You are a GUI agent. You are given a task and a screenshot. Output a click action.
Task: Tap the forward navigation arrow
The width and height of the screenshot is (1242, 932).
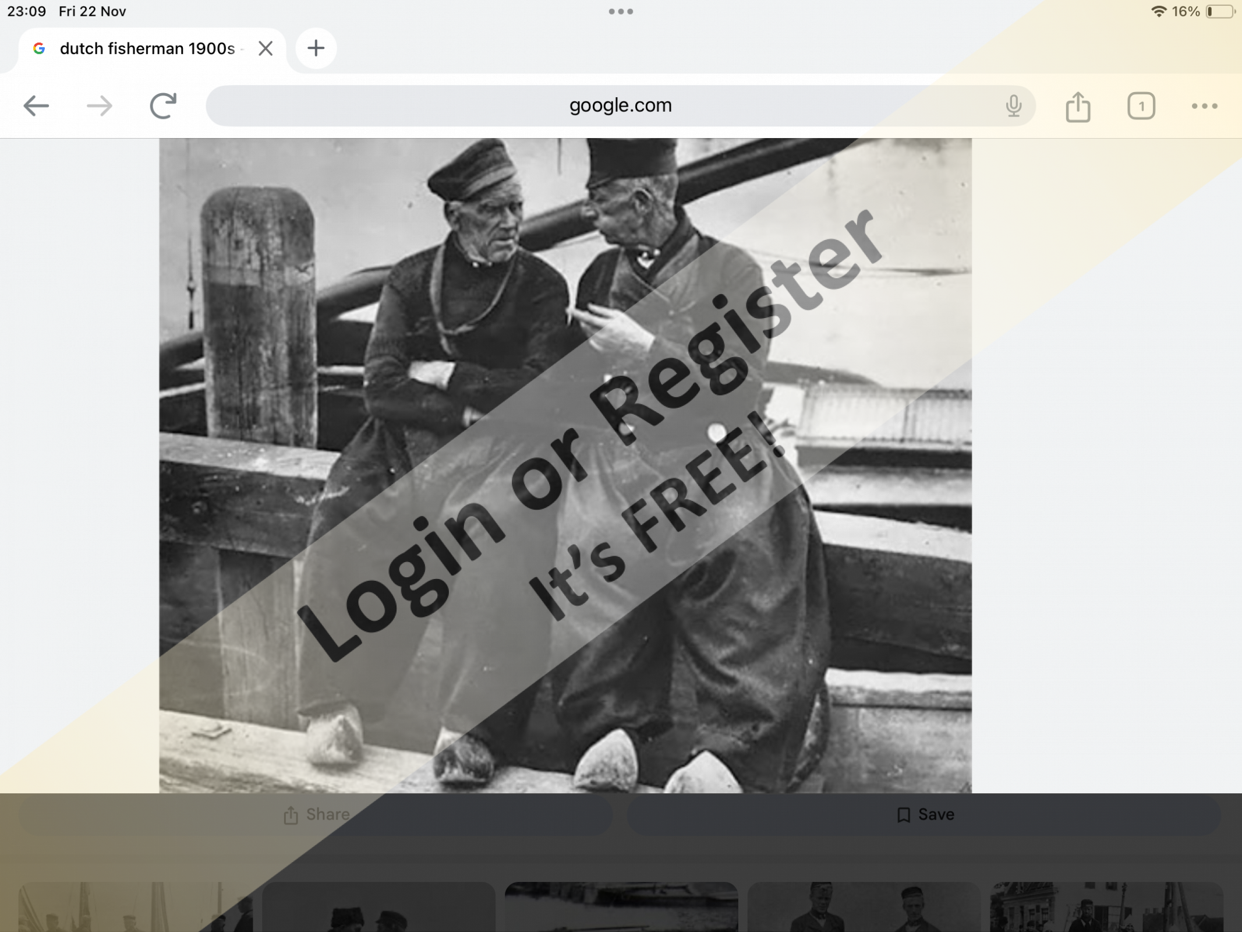(x=99, y=106)
